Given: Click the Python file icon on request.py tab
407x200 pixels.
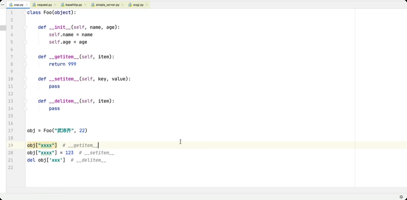Looking at the screenshot, I should click(34, 5).
